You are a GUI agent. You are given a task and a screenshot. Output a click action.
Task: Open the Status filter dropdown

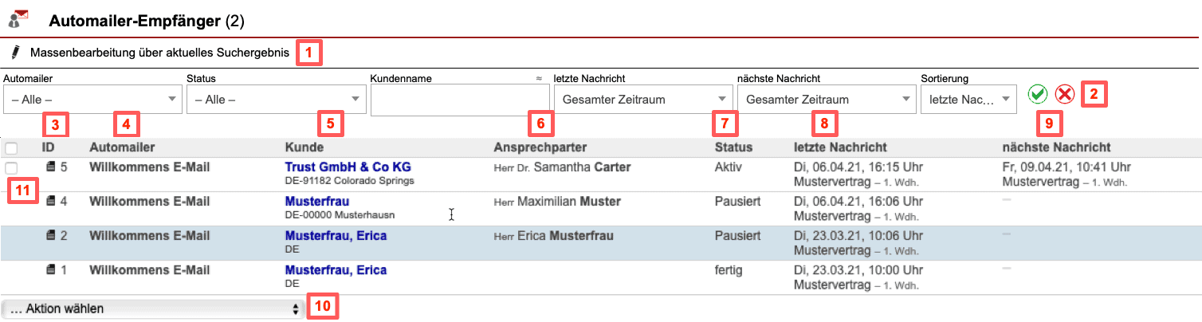pyautogui.click(x=276, y=100)
